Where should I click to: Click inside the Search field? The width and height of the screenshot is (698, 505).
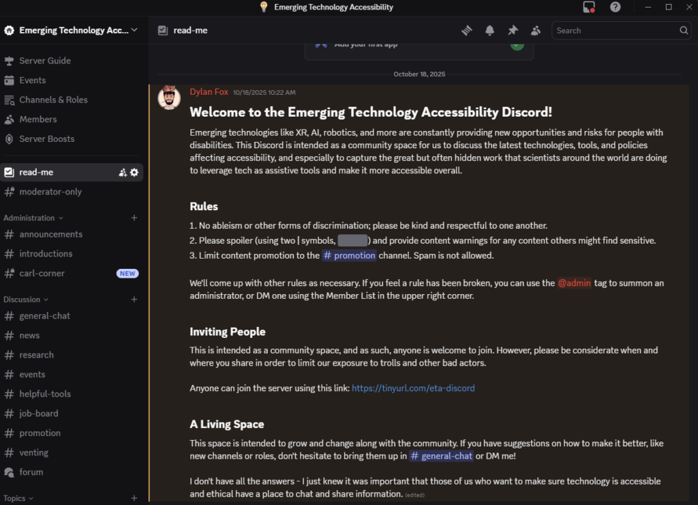click(x=613, y=30)
